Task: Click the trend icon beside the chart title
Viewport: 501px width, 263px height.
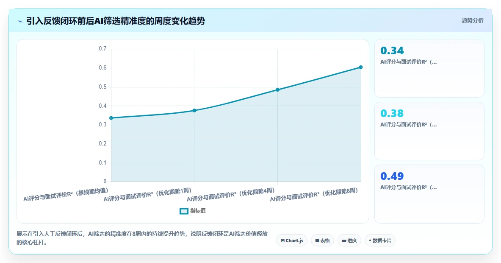Action: pos(20,22)
